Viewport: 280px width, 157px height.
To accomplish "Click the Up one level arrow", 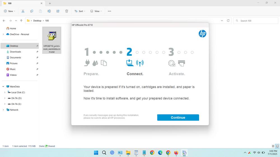I will pos(21,21).
